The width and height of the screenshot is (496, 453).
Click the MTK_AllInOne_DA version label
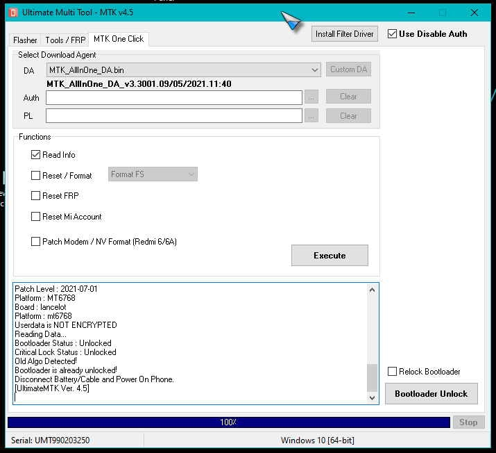coord(139,84)
